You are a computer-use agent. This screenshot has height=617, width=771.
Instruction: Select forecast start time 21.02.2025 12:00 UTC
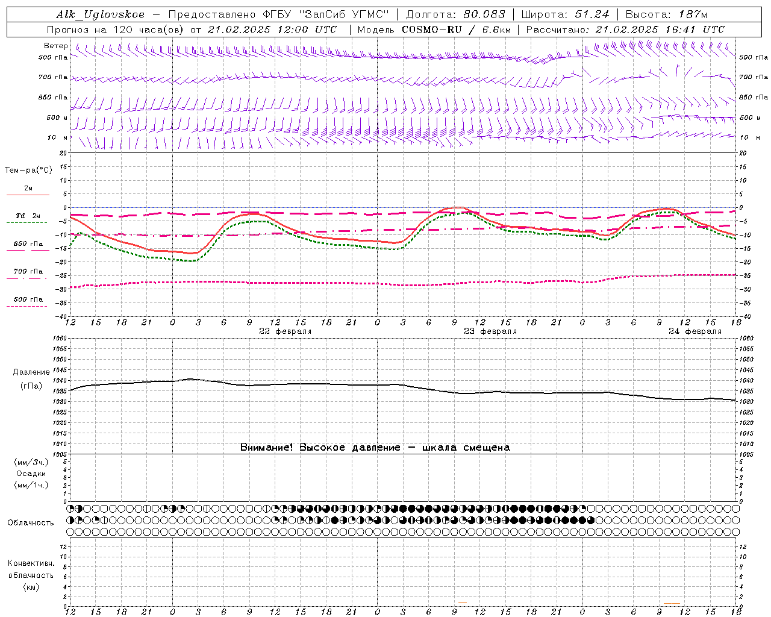(x=272, y=30)
